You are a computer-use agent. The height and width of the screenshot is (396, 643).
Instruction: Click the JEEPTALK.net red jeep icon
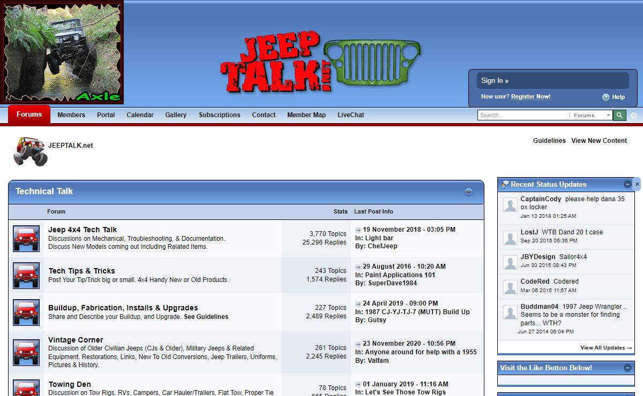(x=31, y=151)
